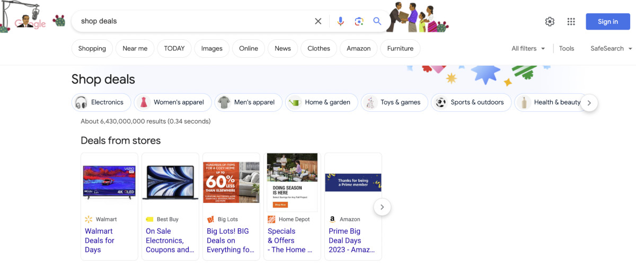636x265 pixels.
Task: Expand the All filters dropdown
Action: coord(528,48)
